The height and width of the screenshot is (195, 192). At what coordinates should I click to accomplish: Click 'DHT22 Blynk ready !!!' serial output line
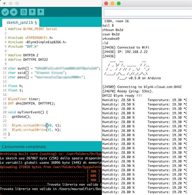(x=123, y=95)
